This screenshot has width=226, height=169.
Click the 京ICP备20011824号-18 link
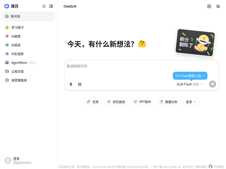point(167,167)
